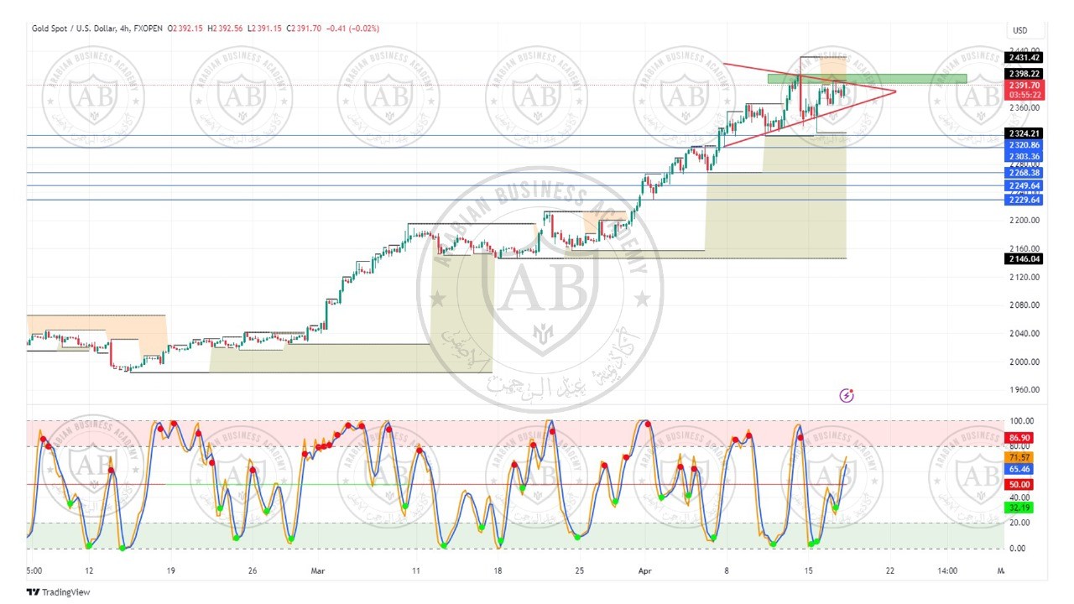
Task: Click the 0.00 level on oscillator axis
Action: 1019,549
